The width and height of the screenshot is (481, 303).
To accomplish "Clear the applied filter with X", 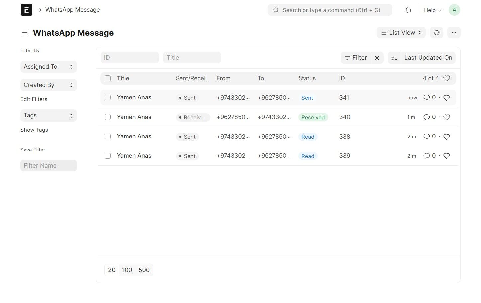I will click(377, 58).
